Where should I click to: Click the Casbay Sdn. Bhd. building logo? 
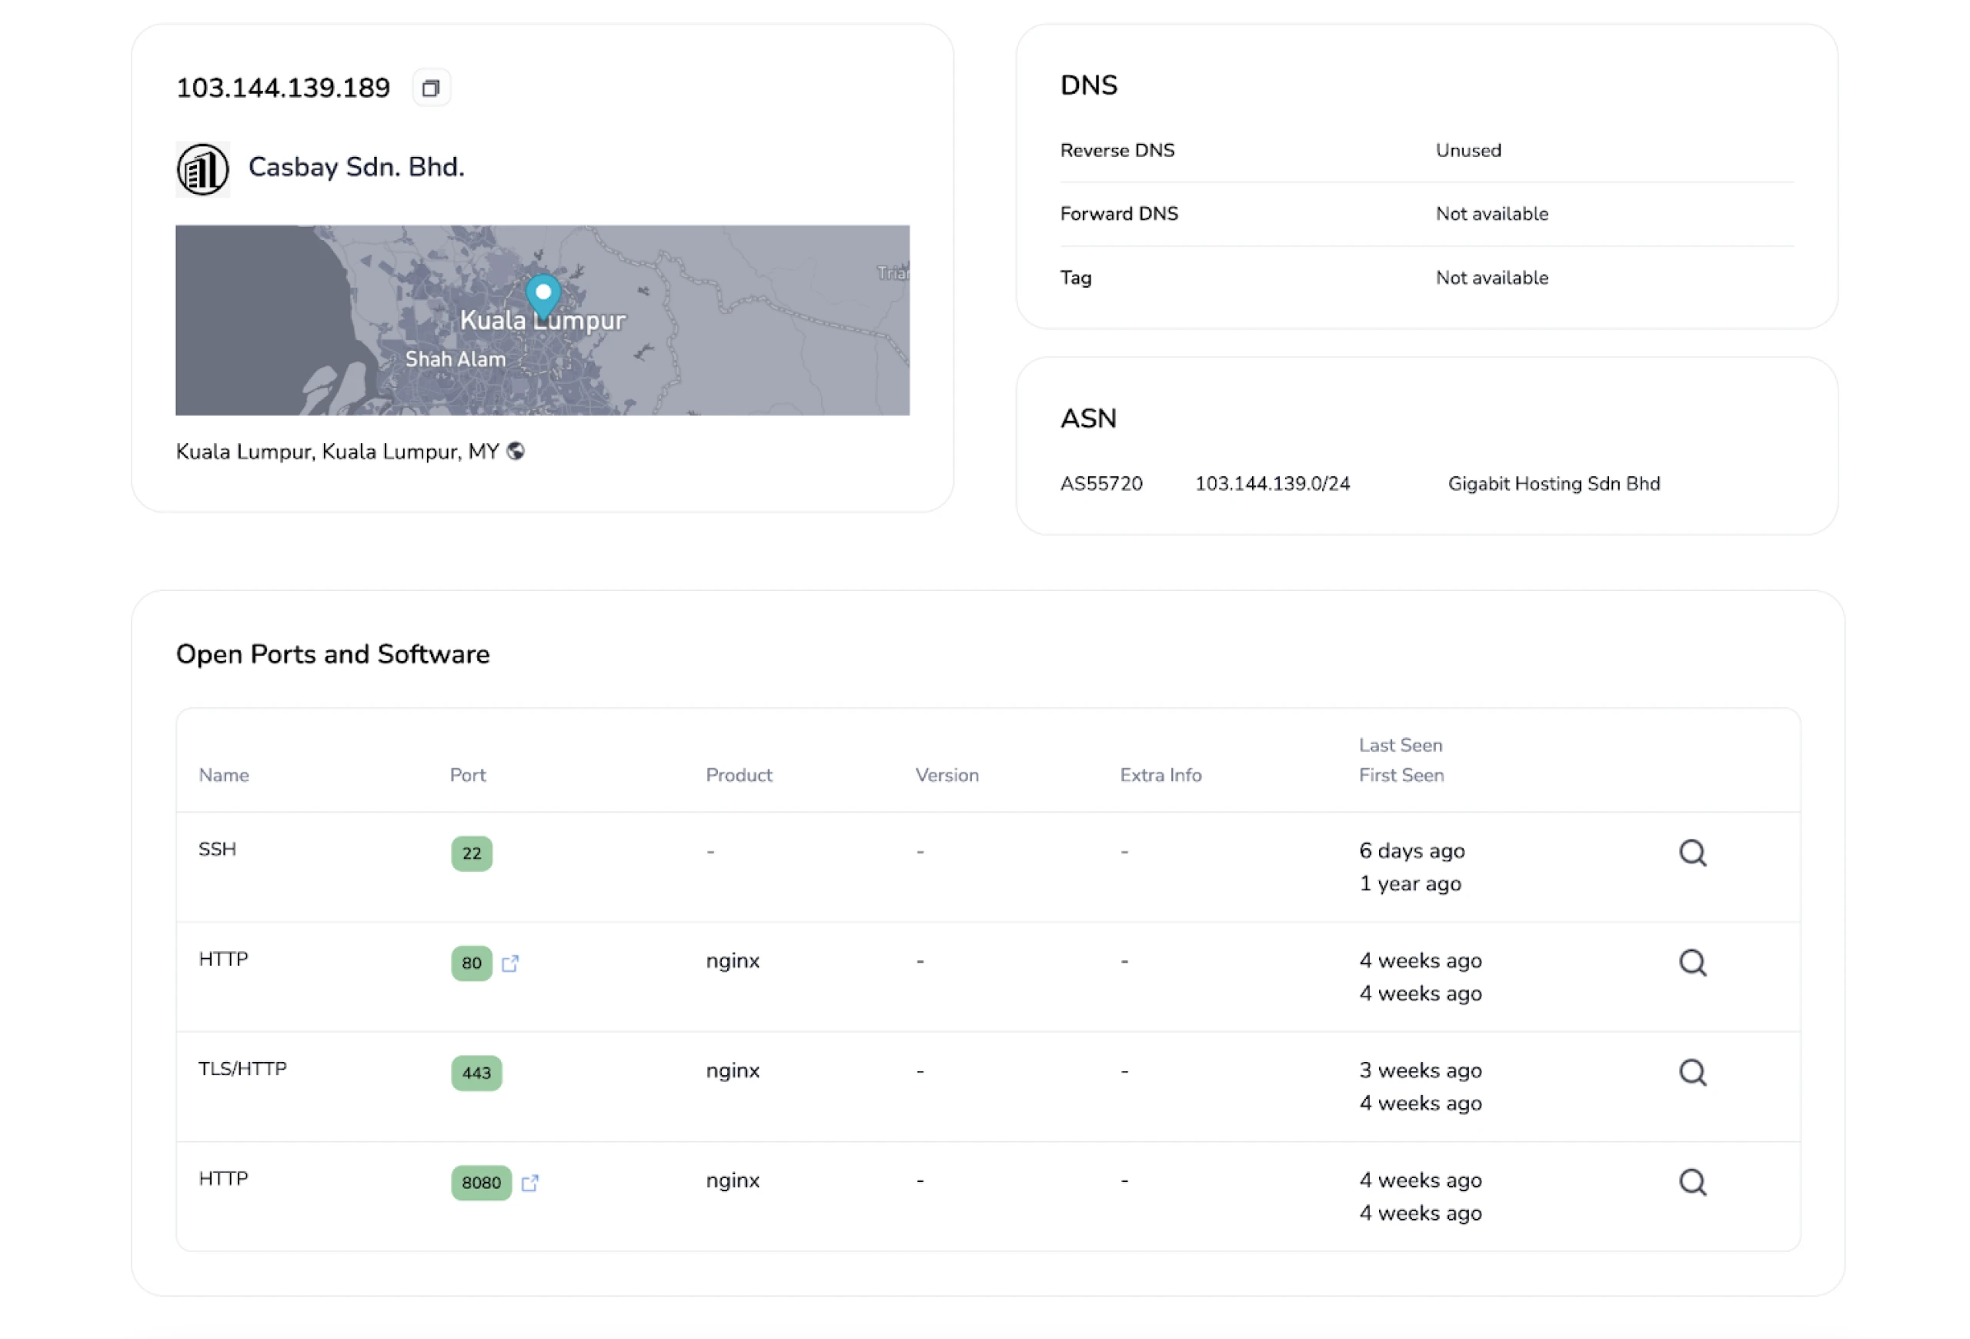coord(202,169)
